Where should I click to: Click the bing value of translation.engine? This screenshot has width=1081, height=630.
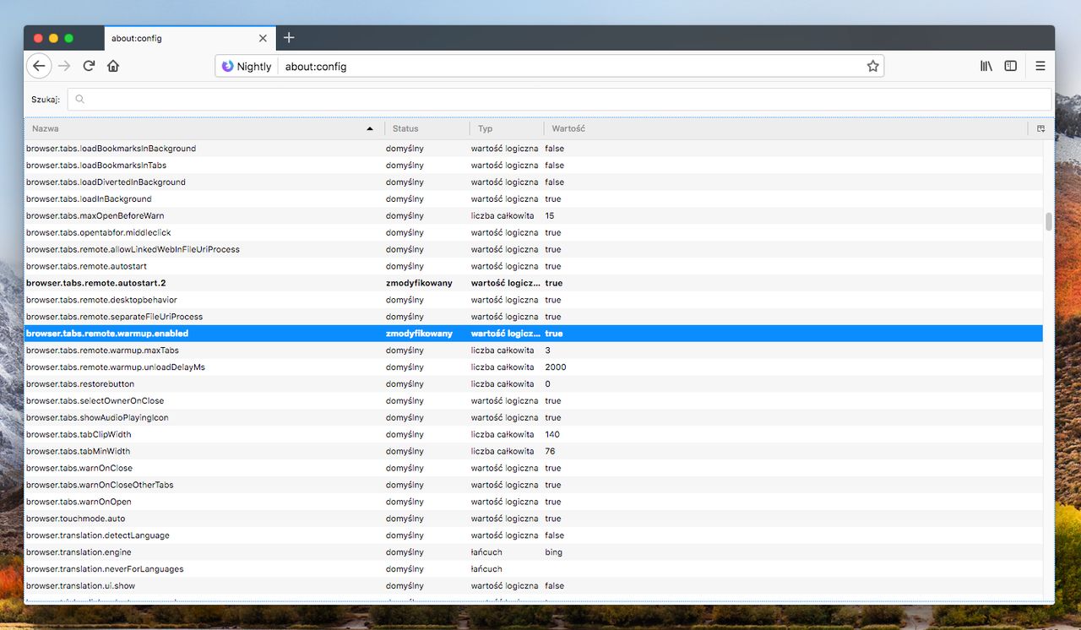pyautogui.click(x=553, y=552)
